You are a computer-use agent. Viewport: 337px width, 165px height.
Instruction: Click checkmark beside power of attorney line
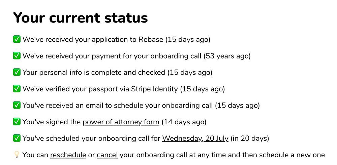[x=17, y=122]
